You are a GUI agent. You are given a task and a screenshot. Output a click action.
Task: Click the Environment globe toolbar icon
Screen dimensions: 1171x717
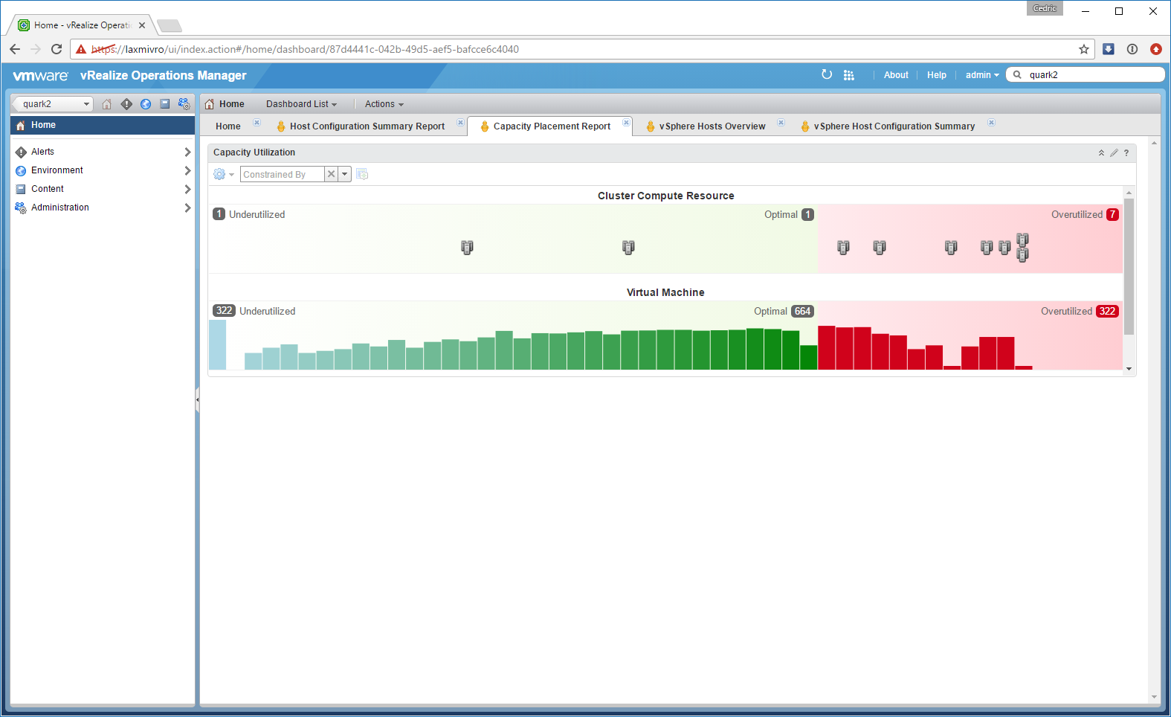(146, 104)
